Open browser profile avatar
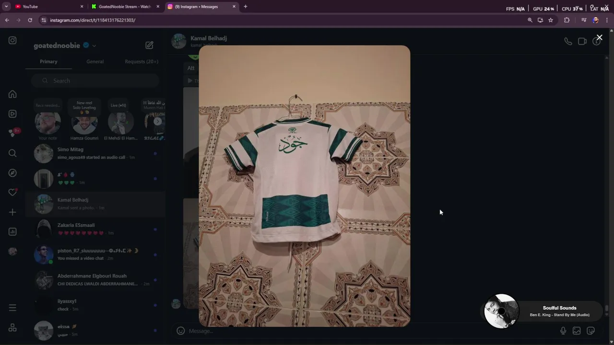Viewport: 614px width, 345px height. click(595, 20)
